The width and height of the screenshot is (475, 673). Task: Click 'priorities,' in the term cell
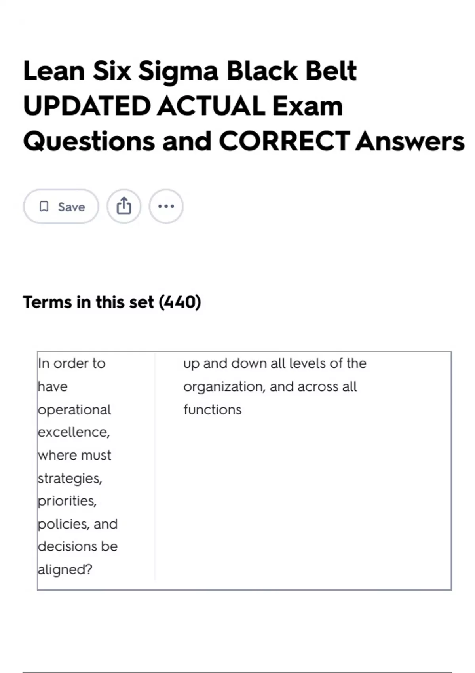[67, 501]
